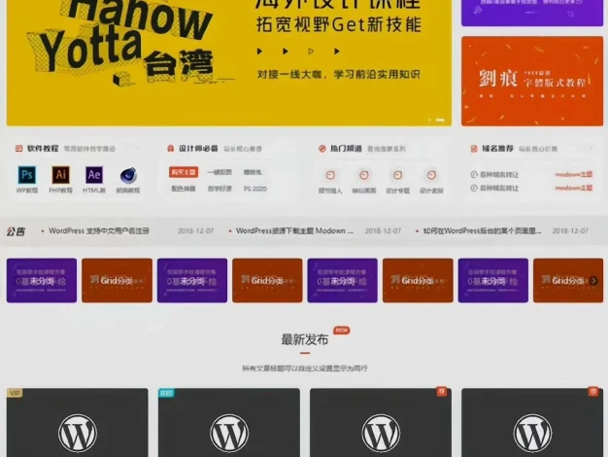This screenshot has height=457, width=608.
Task: Open the After Effects Ae tutorial icon
Action: coord(94,175)
